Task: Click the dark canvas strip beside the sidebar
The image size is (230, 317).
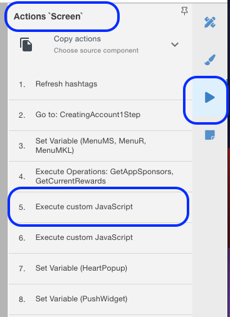Action: tap(229, 158)
